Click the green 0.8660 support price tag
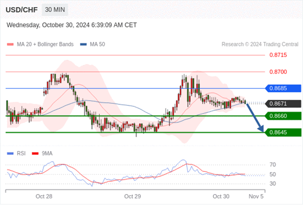 283,116
